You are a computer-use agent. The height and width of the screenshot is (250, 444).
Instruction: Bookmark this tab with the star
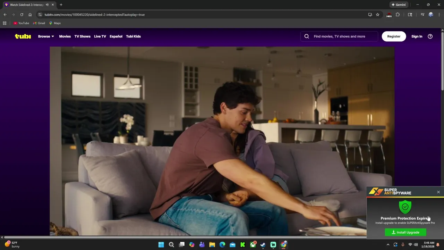coord(377,15)
